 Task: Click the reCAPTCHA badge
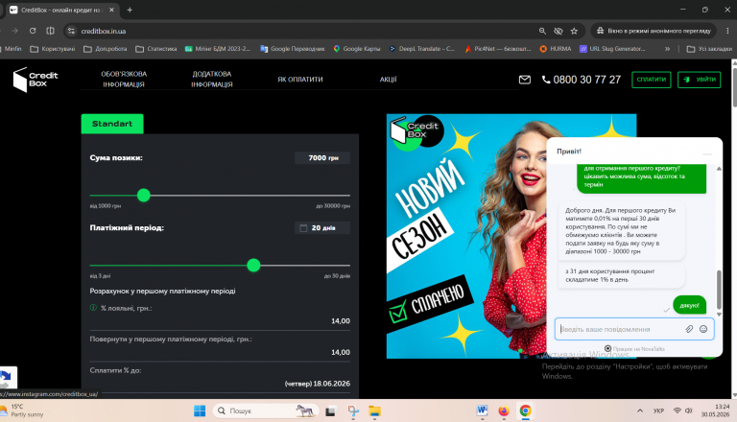coord(8,377)
